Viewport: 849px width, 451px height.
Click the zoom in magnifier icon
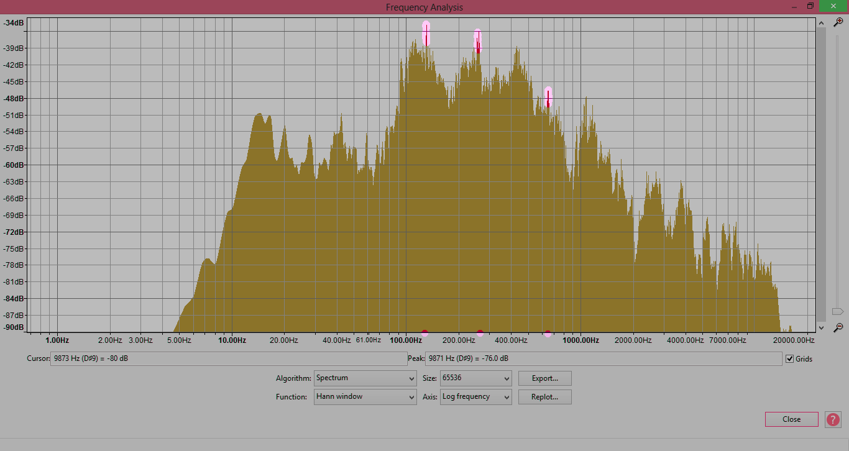[x=838, y=22]
